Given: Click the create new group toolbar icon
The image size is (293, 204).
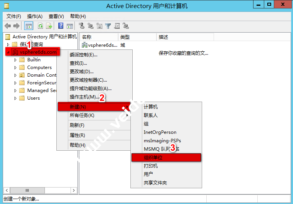Looking at the screenshot, I should point(91,26).
